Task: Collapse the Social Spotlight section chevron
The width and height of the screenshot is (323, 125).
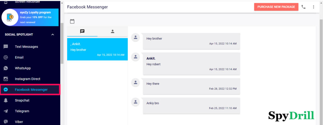Action: (53, 34)
